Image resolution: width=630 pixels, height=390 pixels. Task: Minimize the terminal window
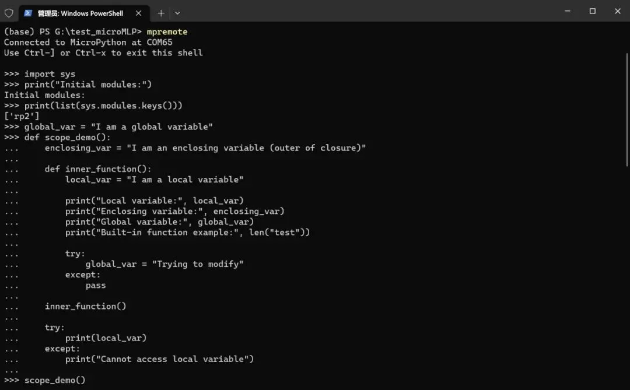point(568,11)
